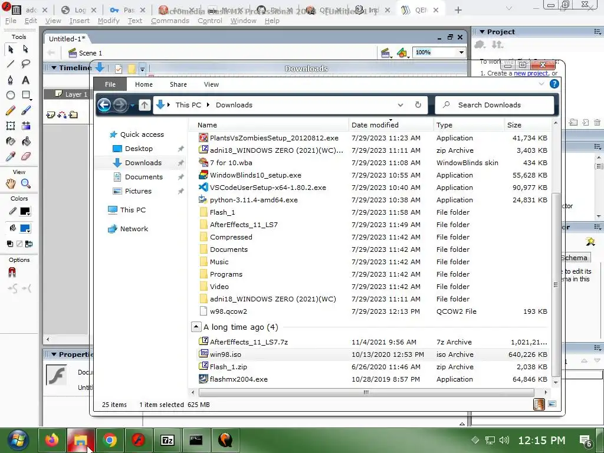Image resolution: width=604 pixels, height=453 pixels.
Task: Select flashmx2004.exe file
Action: [238, 379]
